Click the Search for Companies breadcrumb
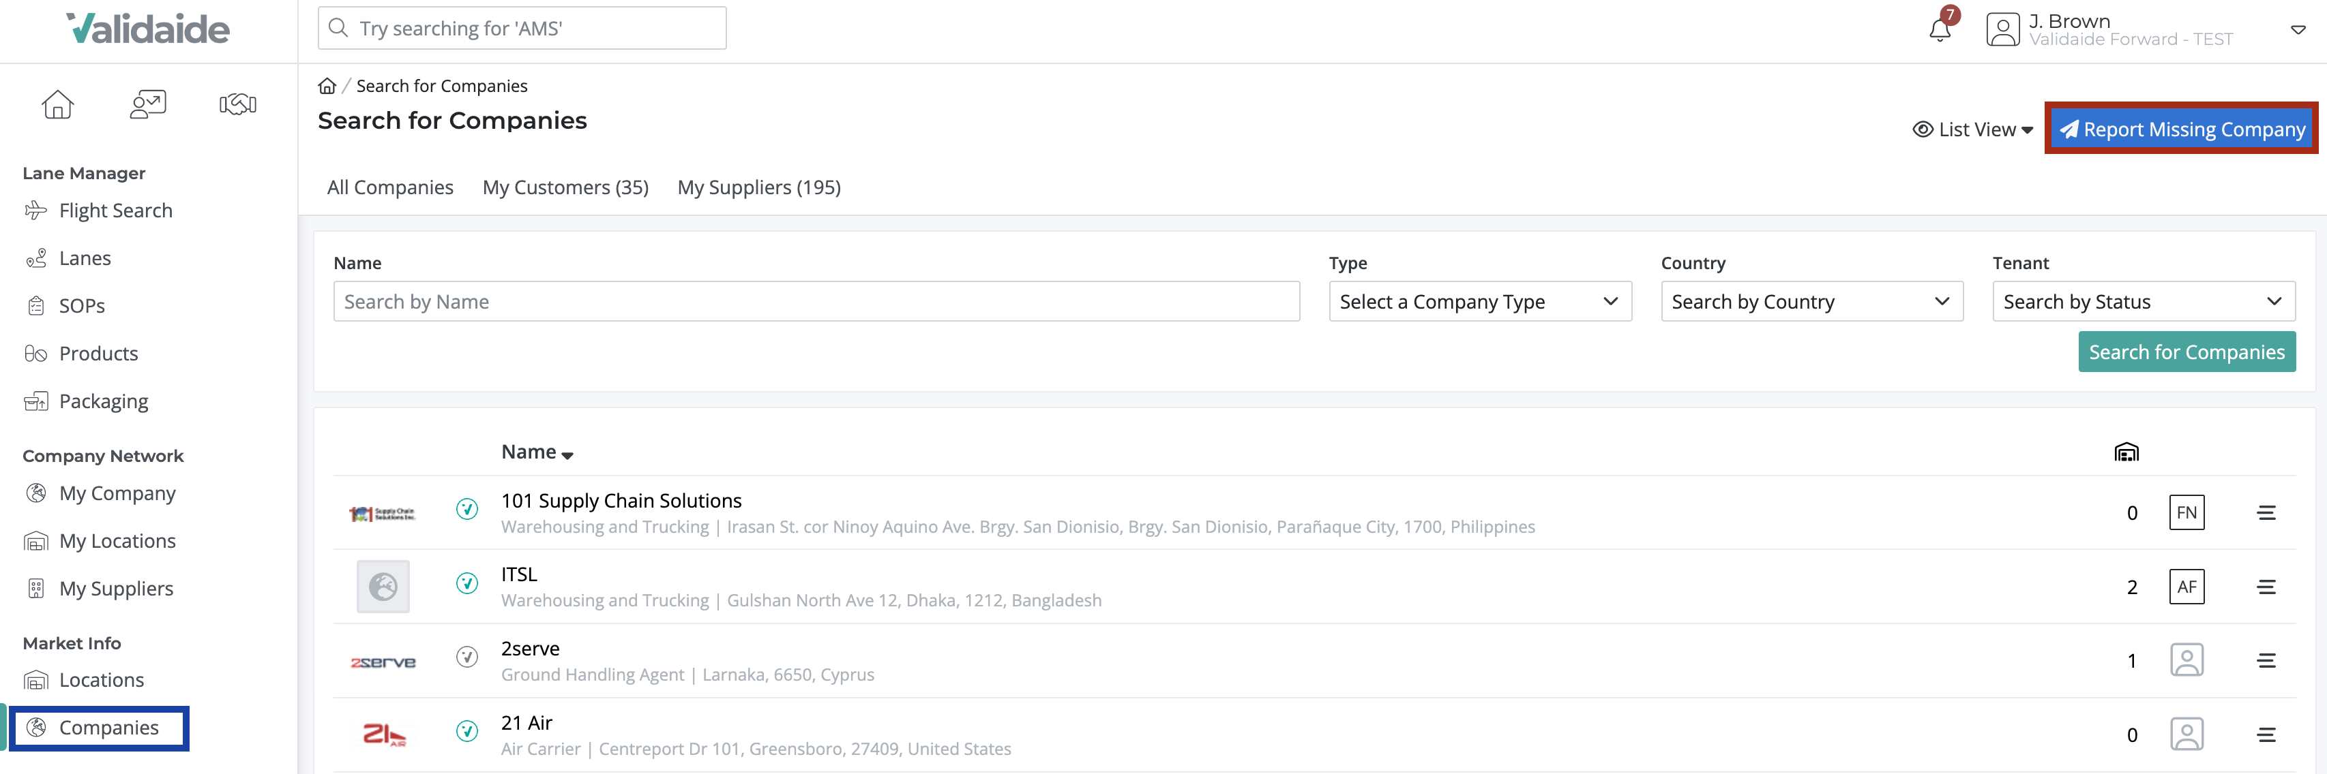 [442, 86]
